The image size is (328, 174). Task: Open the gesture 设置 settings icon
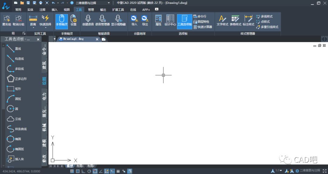73,20
